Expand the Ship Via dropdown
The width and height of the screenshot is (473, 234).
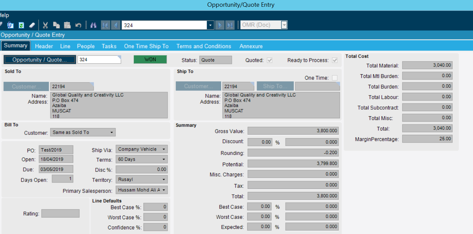164,149
